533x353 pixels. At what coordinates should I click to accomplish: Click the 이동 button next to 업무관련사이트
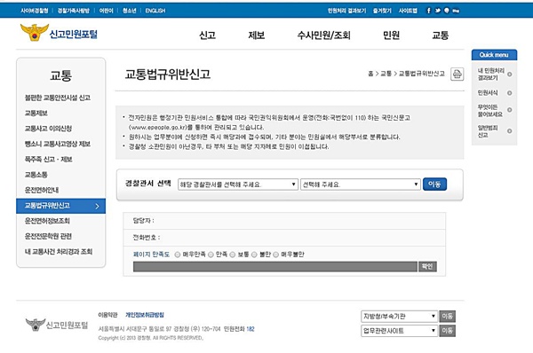[x=448, y=331]
